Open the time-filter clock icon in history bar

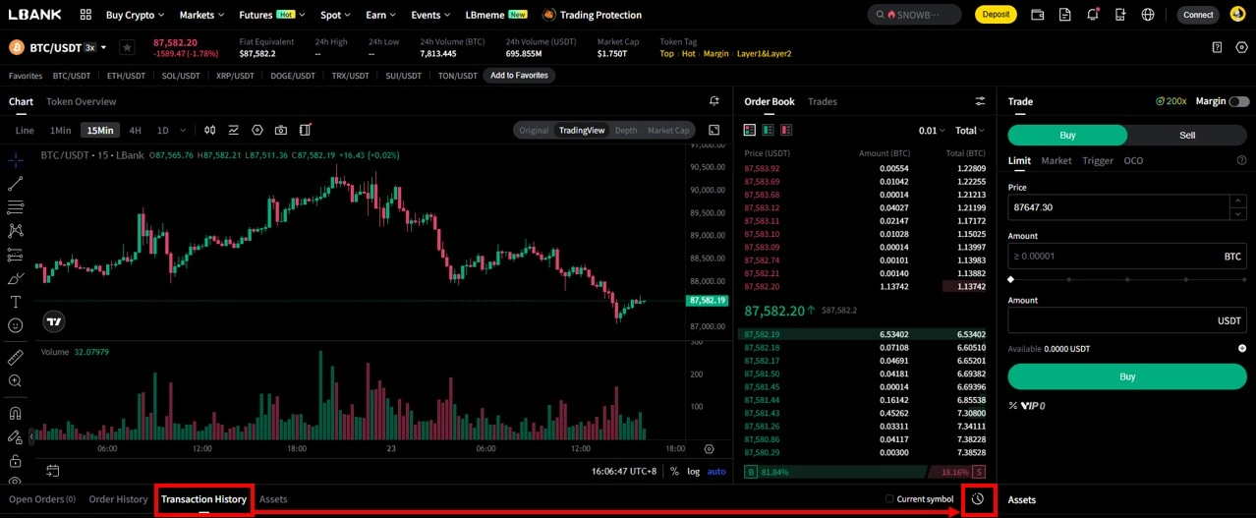978,499
